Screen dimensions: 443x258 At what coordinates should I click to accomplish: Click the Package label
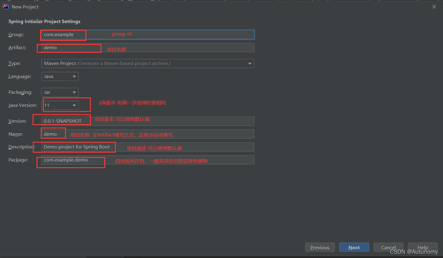(x=18, y=160)
